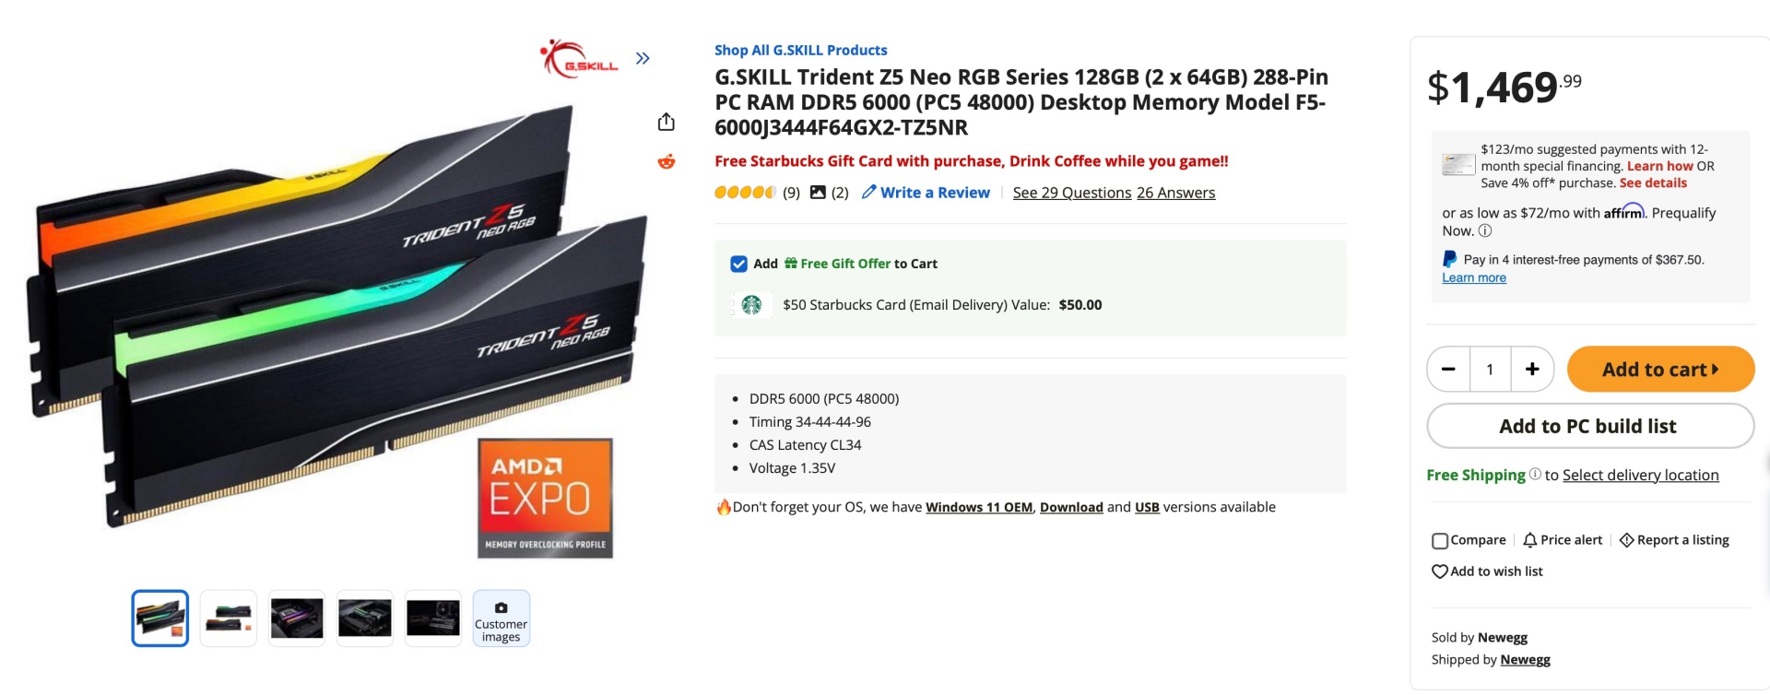
Task: Decrease quantity with the minus button
Action: [1448, 369]
